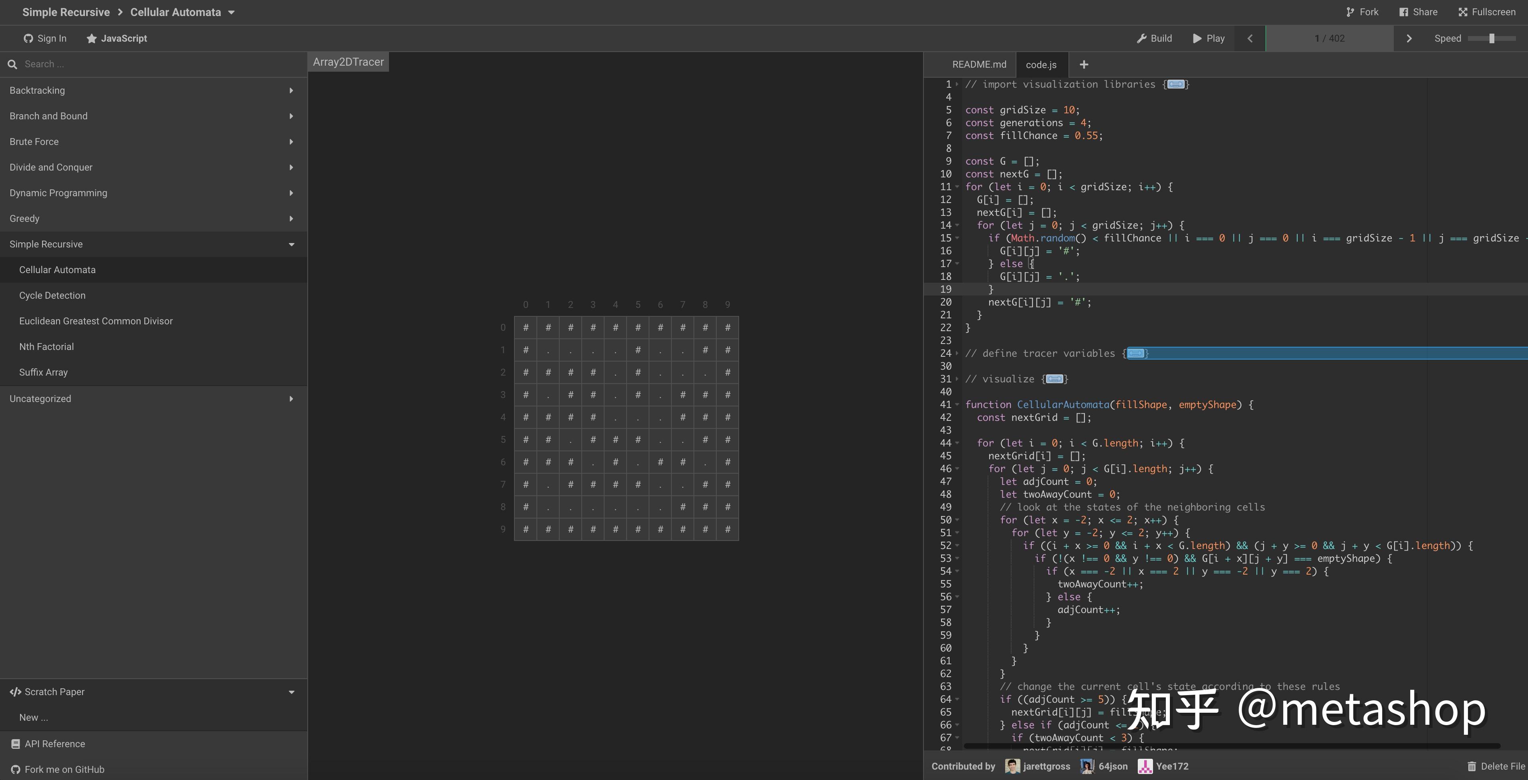Enter Fullscreen mode

(x=1486, y=12)
